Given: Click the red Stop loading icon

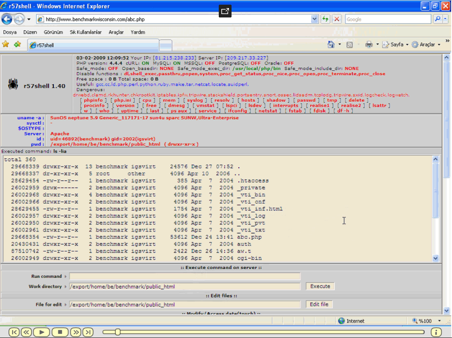Looking at the screenshot, I should [x=336, y=19].
